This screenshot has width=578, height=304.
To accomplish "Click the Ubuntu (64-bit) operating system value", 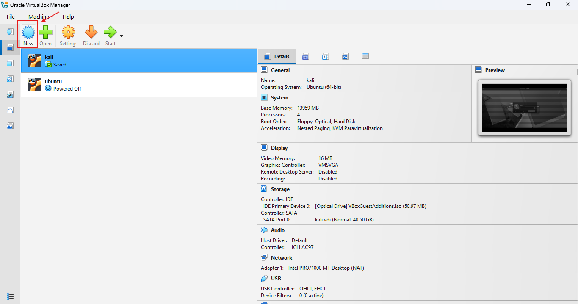I will (x=324, y=87).
